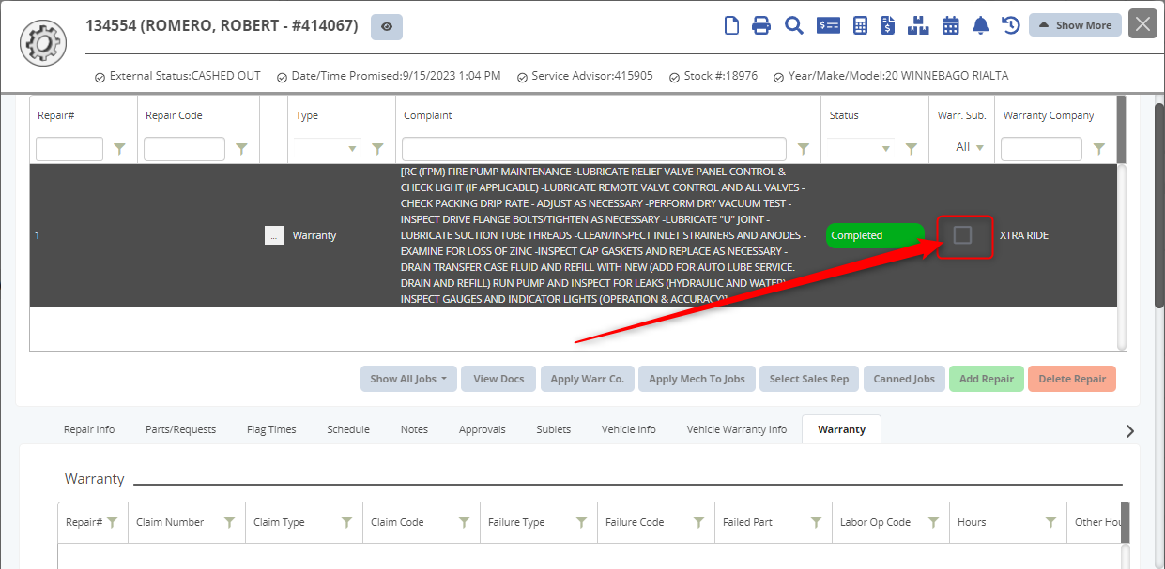Open the Warr. Sub. All dropdown
Screen dimensions: 1165x569
(x=970, y=147)
